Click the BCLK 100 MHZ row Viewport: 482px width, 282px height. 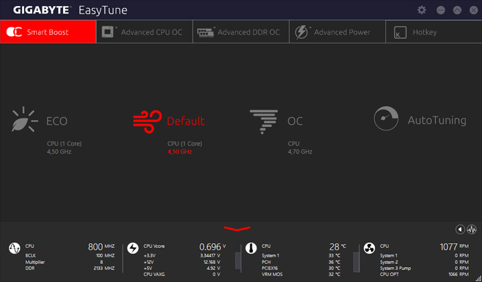pyautogui.click(x=70, y=256)
